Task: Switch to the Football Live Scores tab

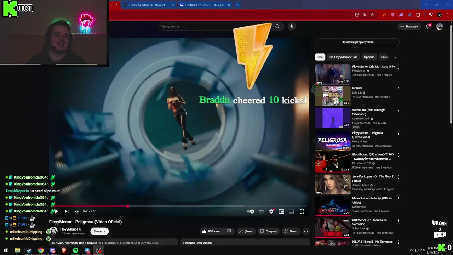Action: 204,5
